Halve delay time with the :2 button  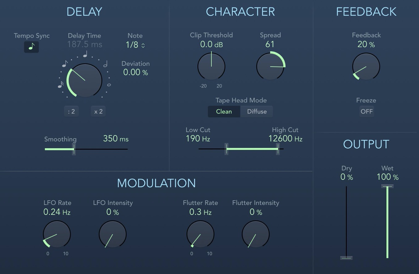[71, 111]
